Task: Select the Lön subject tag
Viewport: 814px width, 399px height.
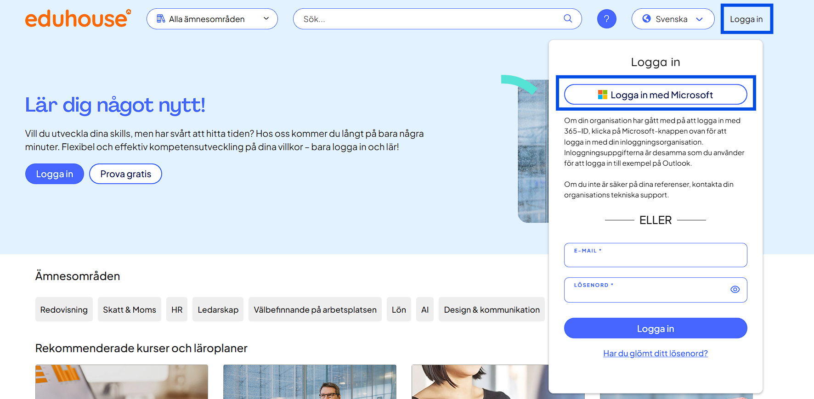Action: 399,309
